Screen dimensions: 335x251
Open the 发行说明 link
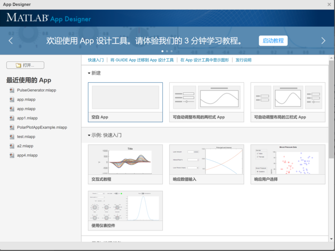coord(244,60)
